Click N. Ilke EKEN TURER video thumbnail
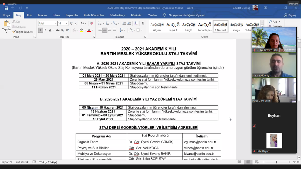The image size is (301, 169). click(x=274, y=40)
